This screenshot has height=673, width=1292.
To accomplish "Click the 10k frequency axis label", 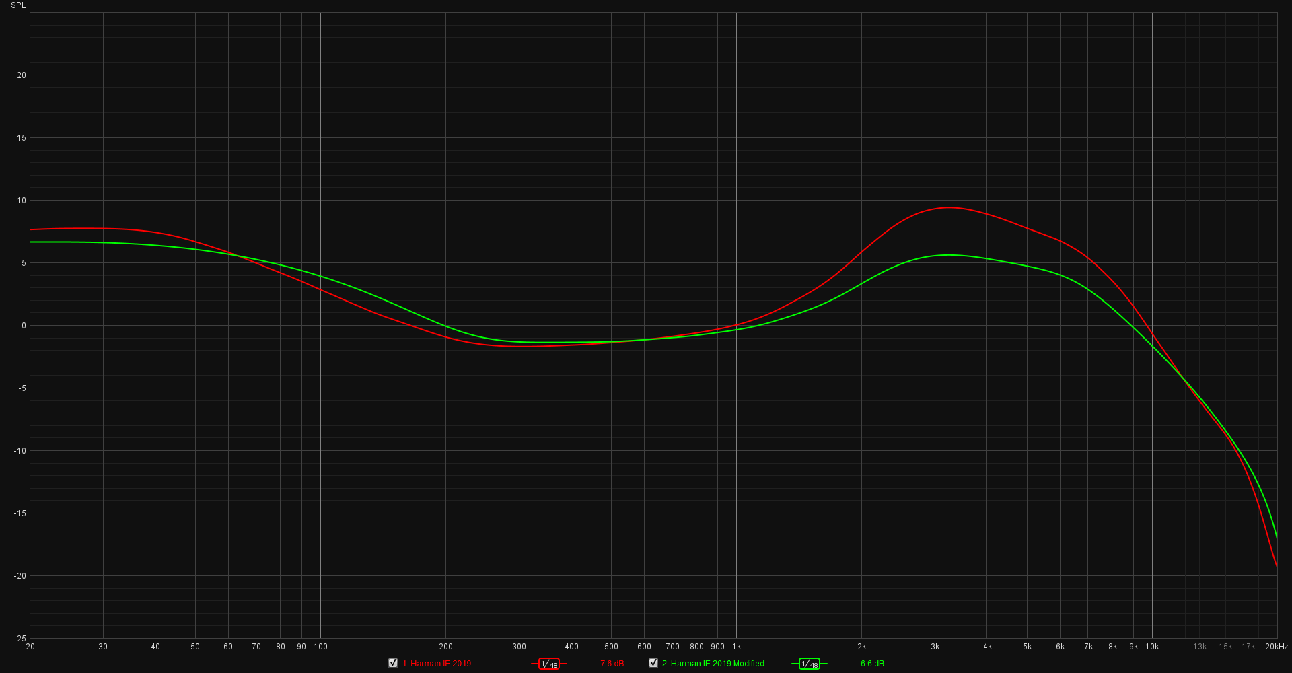I will coord(1152,647).
